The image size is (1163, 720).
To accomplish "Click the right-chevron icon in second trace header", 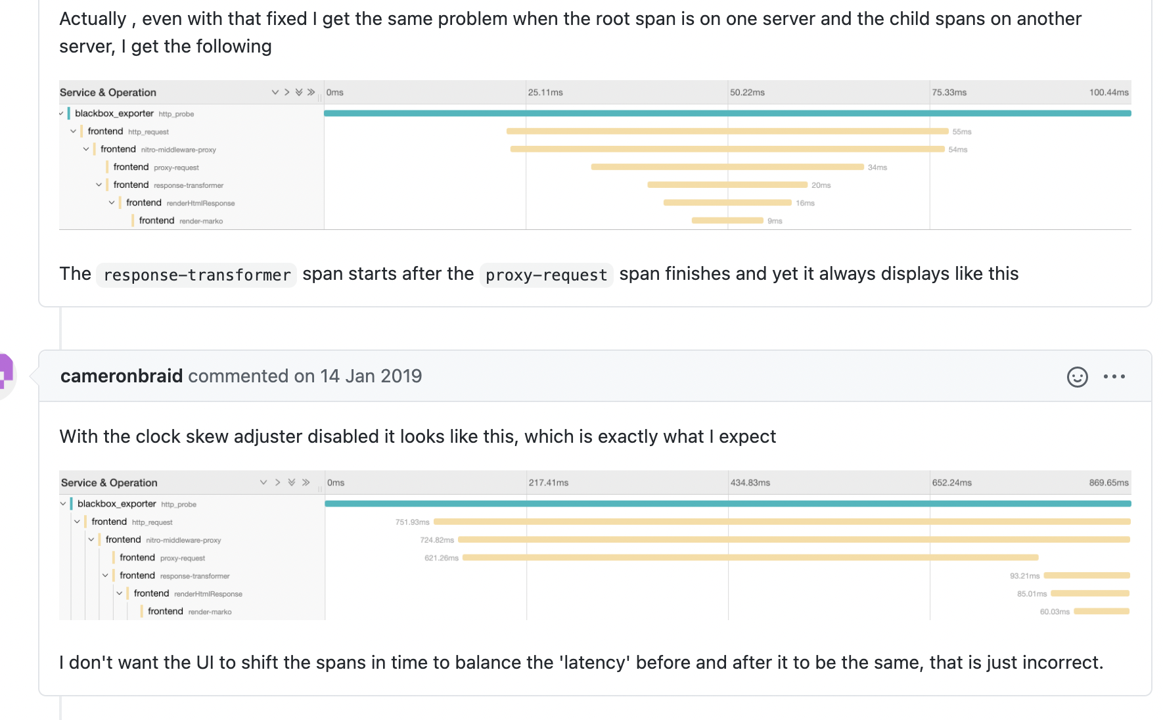I will [277, 482].
